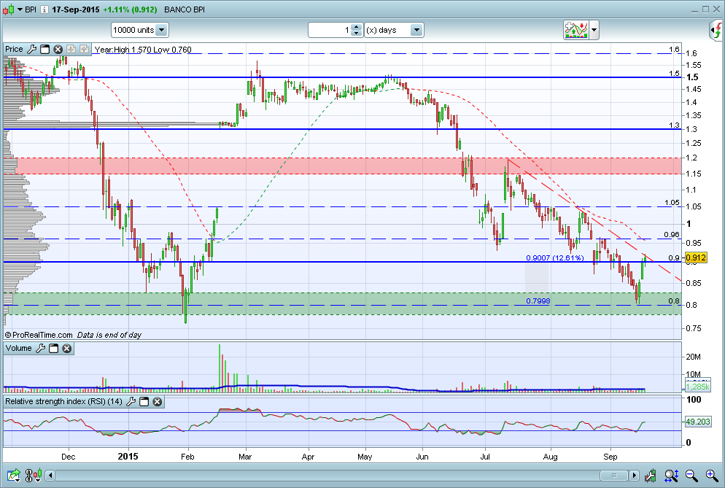Close the RSI indicator panel

[x=158, y=401]
